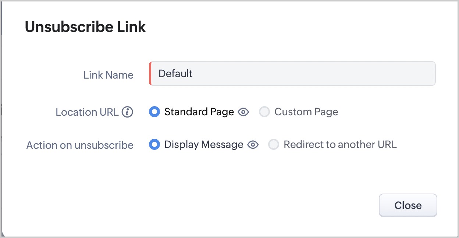The image size is (459, 238).
Task: Click the 'Redirect to another URL' text
Action: point(340,145)
